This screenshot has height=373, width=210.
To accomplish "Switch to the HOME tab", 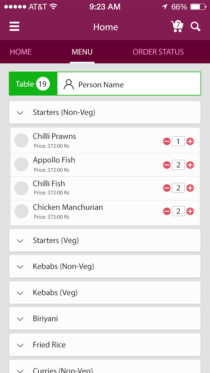I will tap(21, 52).
